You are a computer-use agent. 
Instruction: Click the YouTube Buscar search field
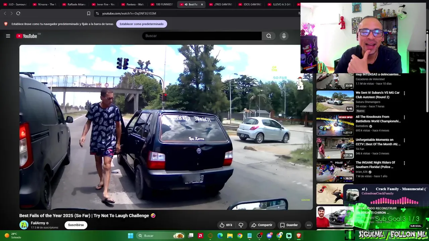[x=202, y=36]
